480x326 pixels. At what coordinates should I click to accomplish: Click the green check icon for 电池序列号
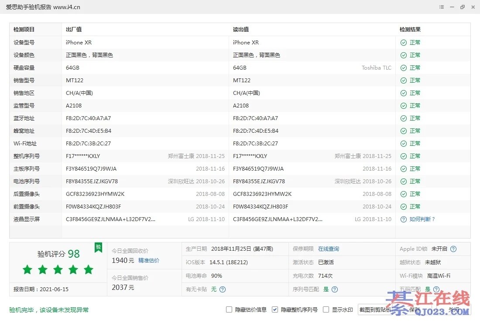point(404,181)
